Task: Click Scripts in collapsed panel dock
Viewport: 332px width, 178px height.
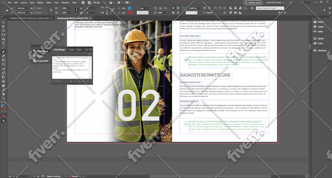Action: (38, 56)
